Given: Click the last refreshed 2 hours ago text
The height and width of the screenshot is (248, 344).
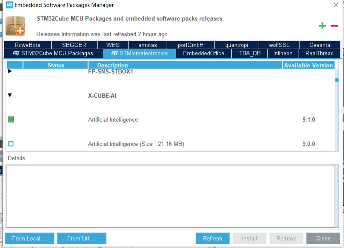Looking at the screenshot, I should coord(103,34).
